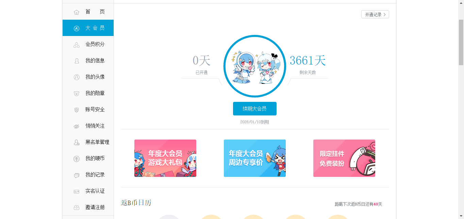The width and height of the screenshot is (464, 219).
Task: Open 我的记录 from the sidebar
Action: [x=88, y=175]
